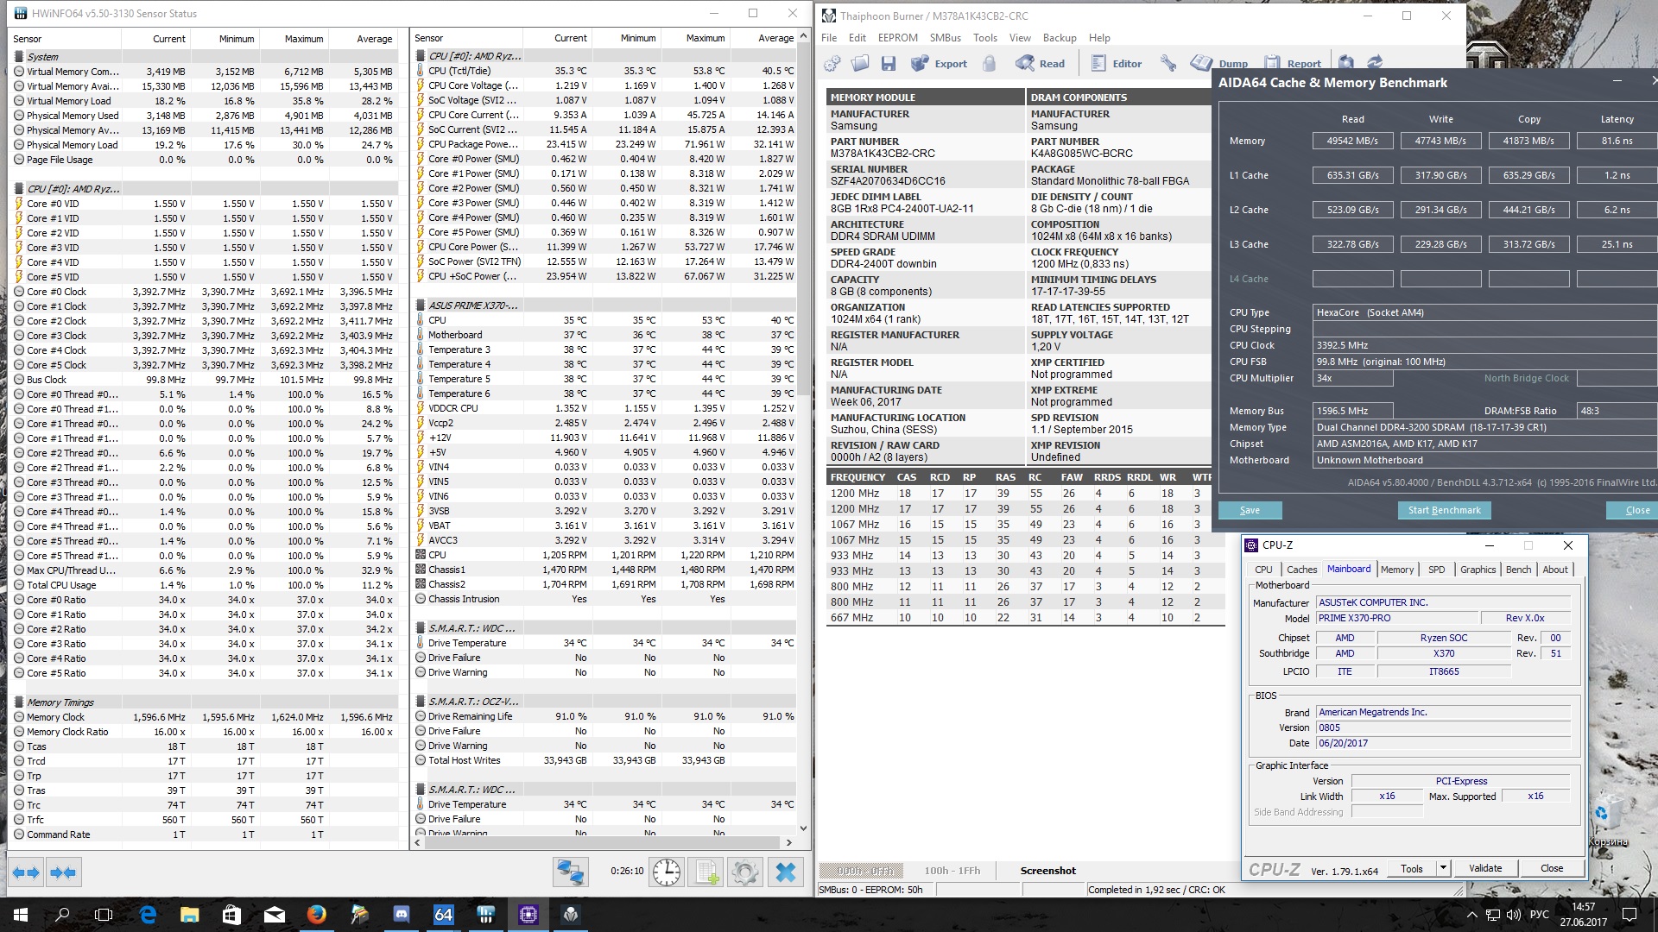Reset the HWiNFO clock timer icon
Image resolution: width=1658 pixels, height=932 pixels.
point(666,872)
